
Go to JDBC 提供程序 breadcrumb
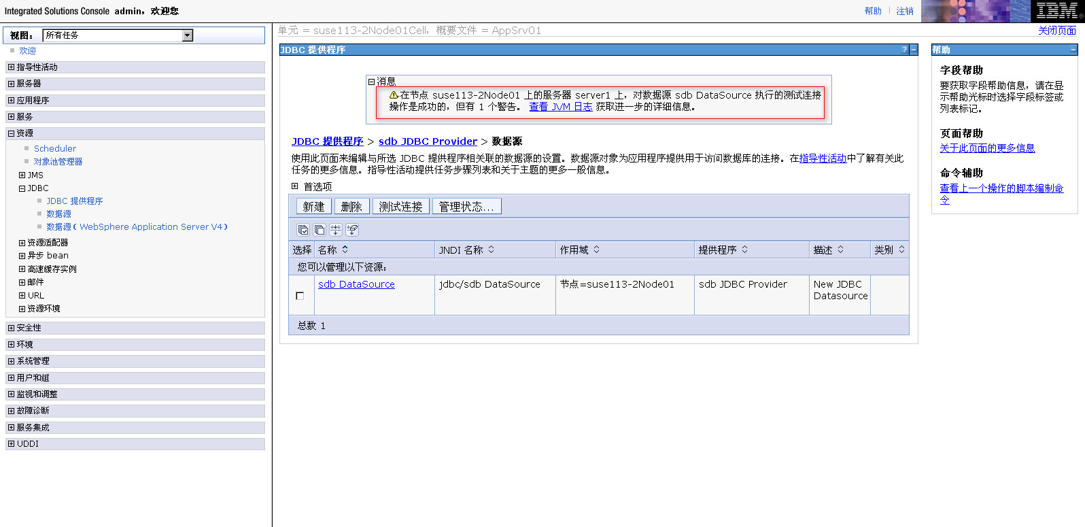click(328, 141)
